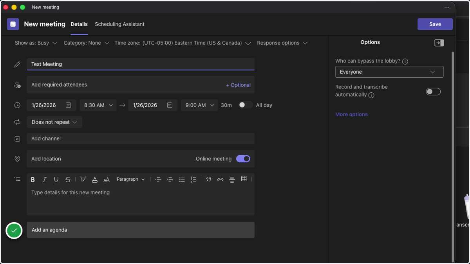Enable Record and transcribe automatically

[434, 92]
